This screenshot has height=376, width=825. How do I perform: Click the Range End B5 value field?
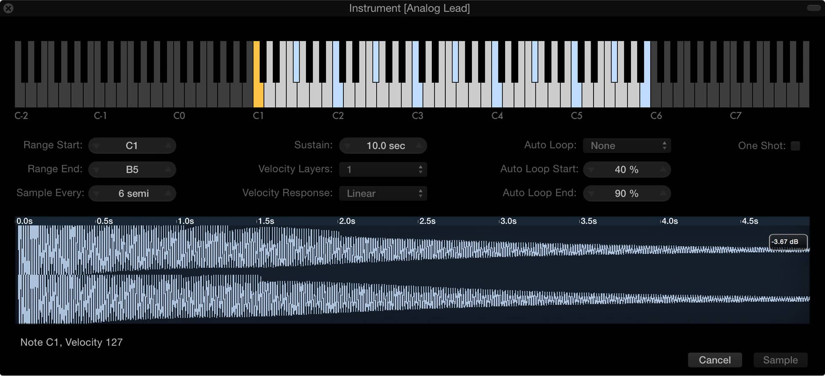[x=132, y=169]
